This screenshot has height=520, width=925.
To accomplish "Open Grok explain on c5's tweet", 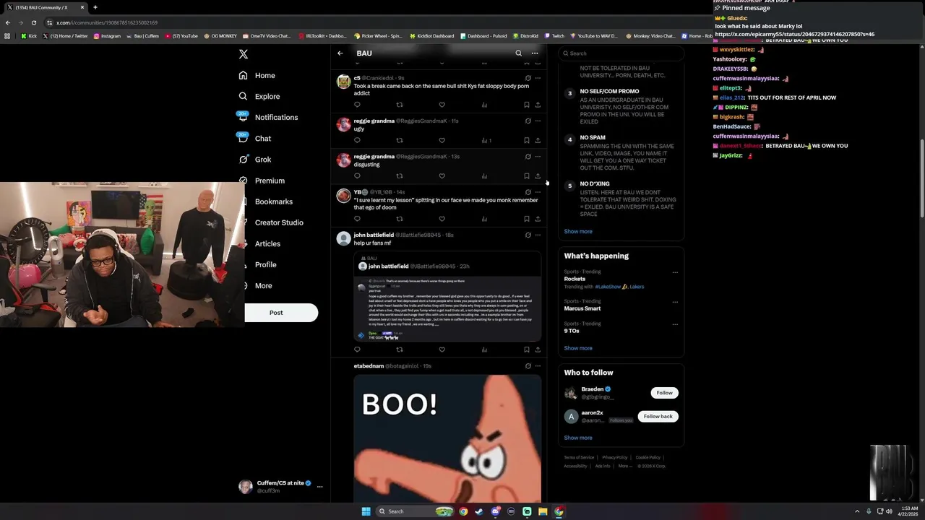I will click(x=528, y=78).
